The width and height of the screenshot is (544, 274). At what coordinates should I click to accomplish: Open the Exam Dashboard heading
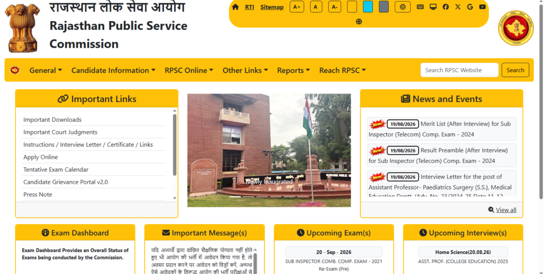click(80, 233)
